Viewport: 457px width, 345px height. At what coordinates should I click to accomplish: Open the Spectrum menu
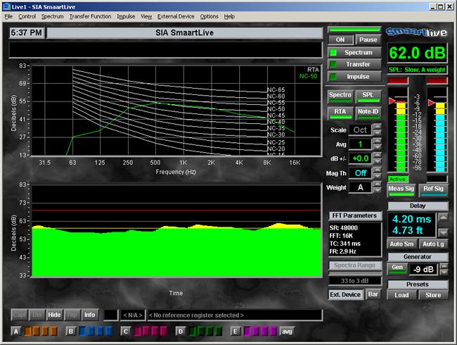pos(52,17)
